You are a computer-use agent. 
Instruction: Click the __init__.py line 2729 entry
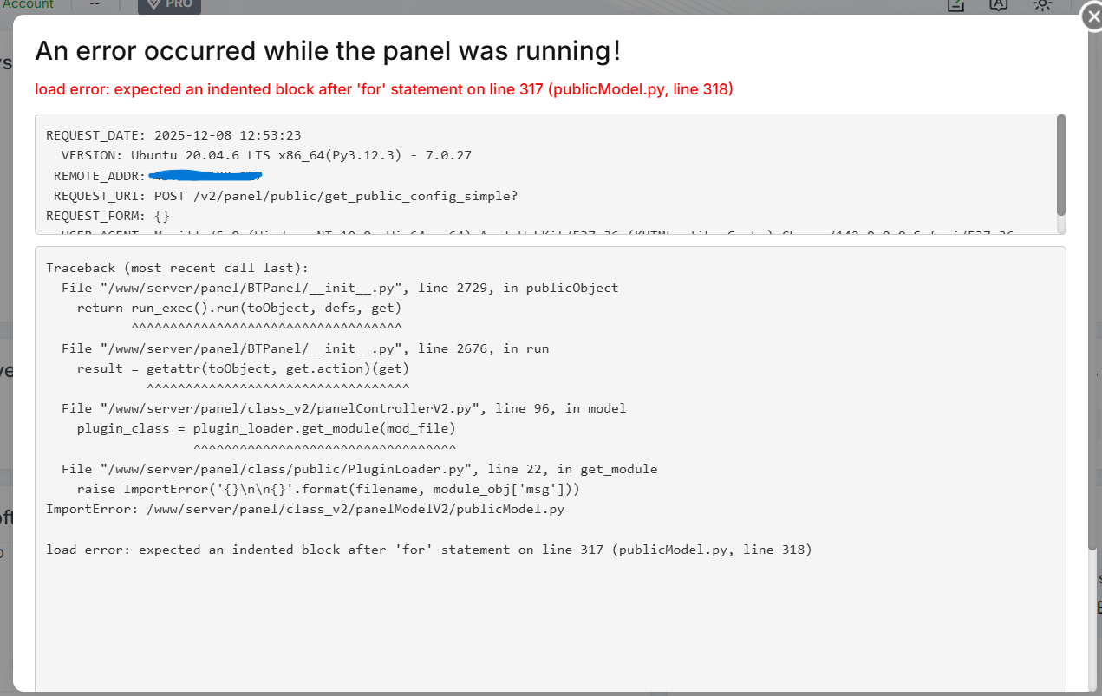(340, 288)
